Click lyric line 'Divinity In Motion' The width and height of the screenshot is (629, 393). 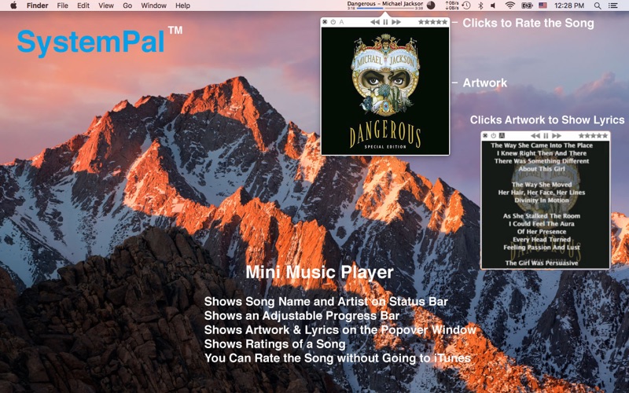coord(542,200)
